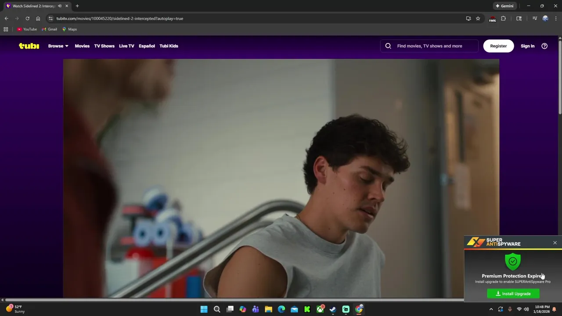Mute the tab via speaker icon
Viewport: 562px width, 316px height.
[x=60, y=6]
